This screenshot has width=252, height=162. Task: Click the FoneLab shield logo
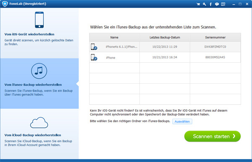tap(5, 4)
